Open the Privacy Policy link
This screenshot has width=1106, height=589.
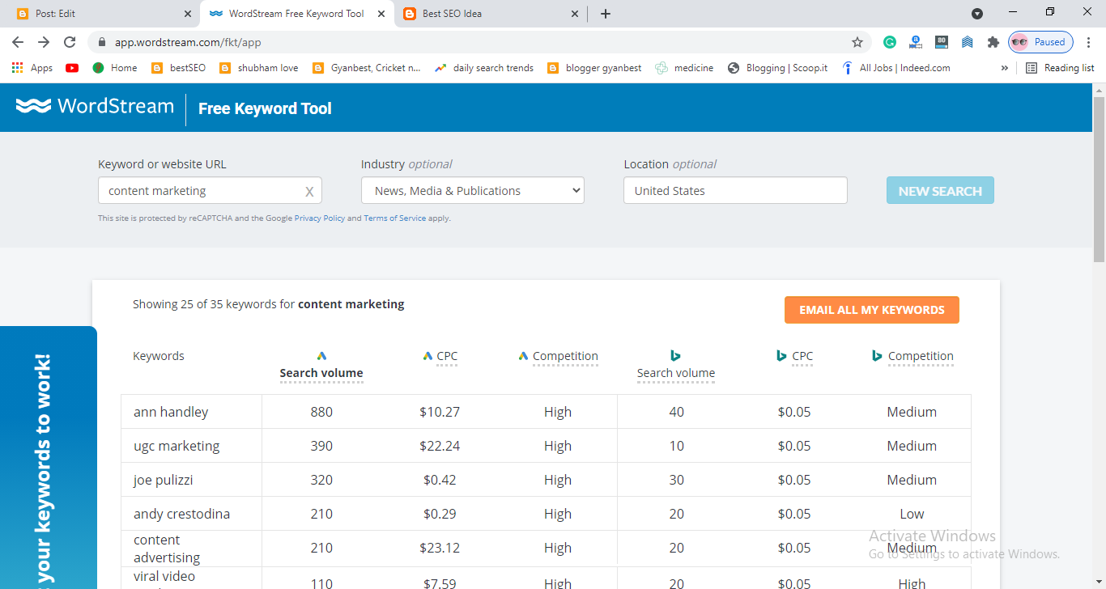320,218
